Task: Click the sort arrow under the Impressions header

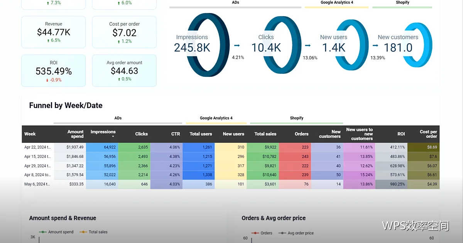Action: point(113,137)
